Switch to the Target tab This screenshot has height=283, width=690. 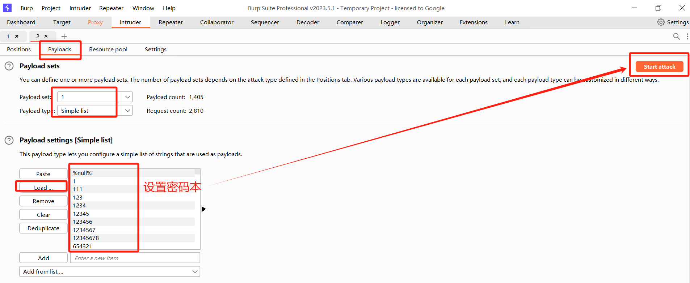click(x=62, y=22)
